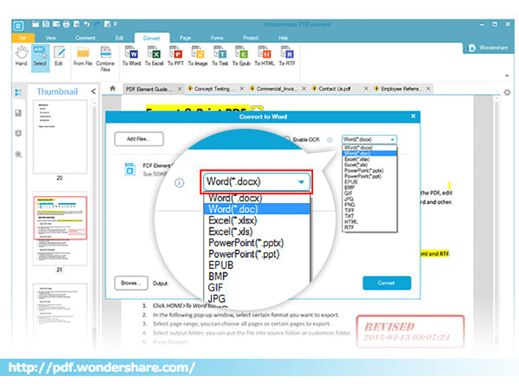519x389 pixels.
Task: Open the search sidebar icon
Action: pyautogui.click(x=19, y=154)
